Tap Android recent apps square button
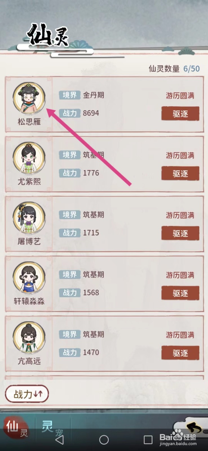The width and height of the screenshot is (208, 451). (148, 440)
